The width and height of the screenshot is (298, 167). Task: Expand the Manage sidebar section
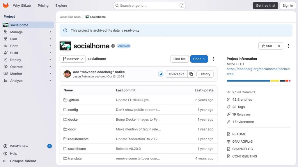[27, 32]
